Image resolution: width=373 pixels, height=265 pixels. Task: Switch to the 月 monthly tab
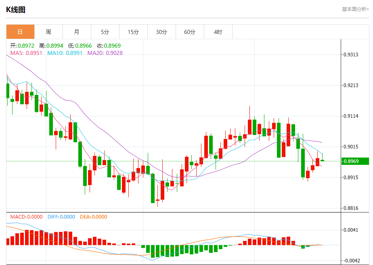pos(77,32)
